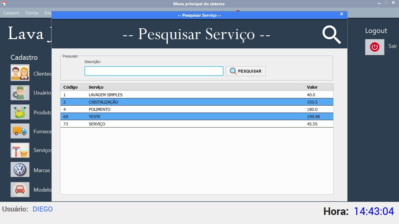Select the TESTE service row
Viewport: 399px width, 224px height.
tap(197, 117)
